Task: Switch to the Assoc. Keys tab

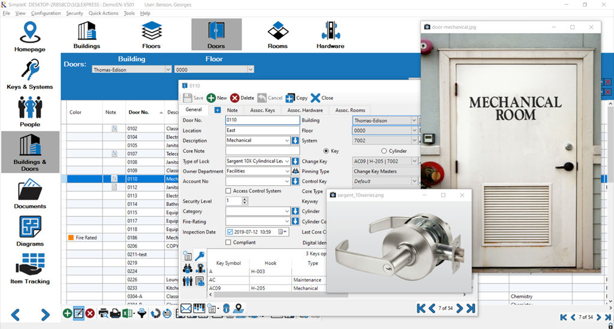Action: click(x=262, y=110)
